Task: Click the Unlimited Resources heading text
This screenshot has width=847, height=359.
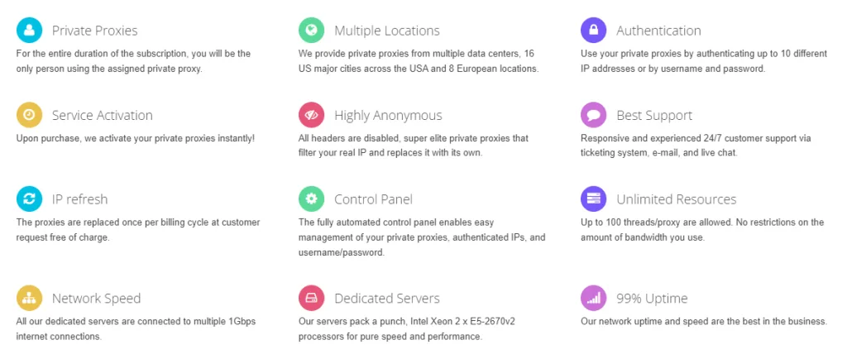Action: [676, 199]
